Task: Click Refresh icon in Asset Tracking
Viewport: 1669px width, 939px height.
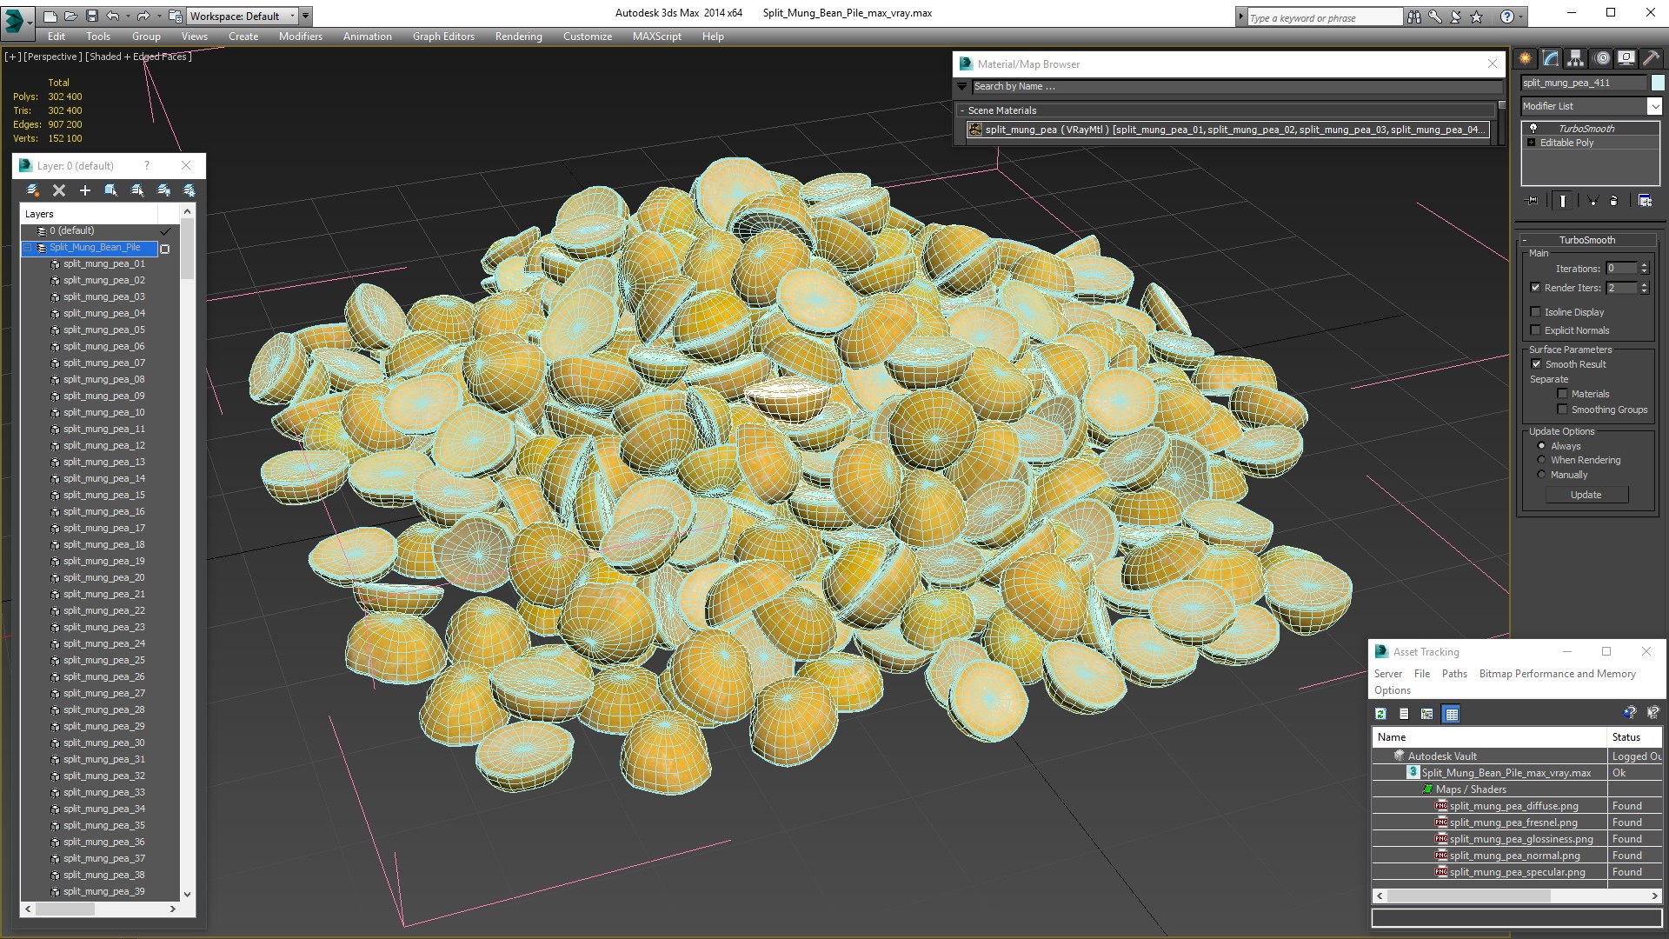Action: pos(1380,714)
